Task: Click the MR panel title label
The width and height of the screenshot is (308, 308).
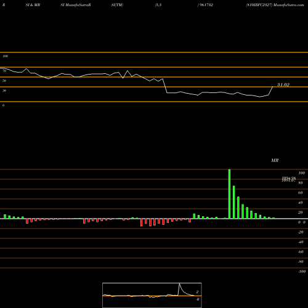Action: tap(275, 160)
